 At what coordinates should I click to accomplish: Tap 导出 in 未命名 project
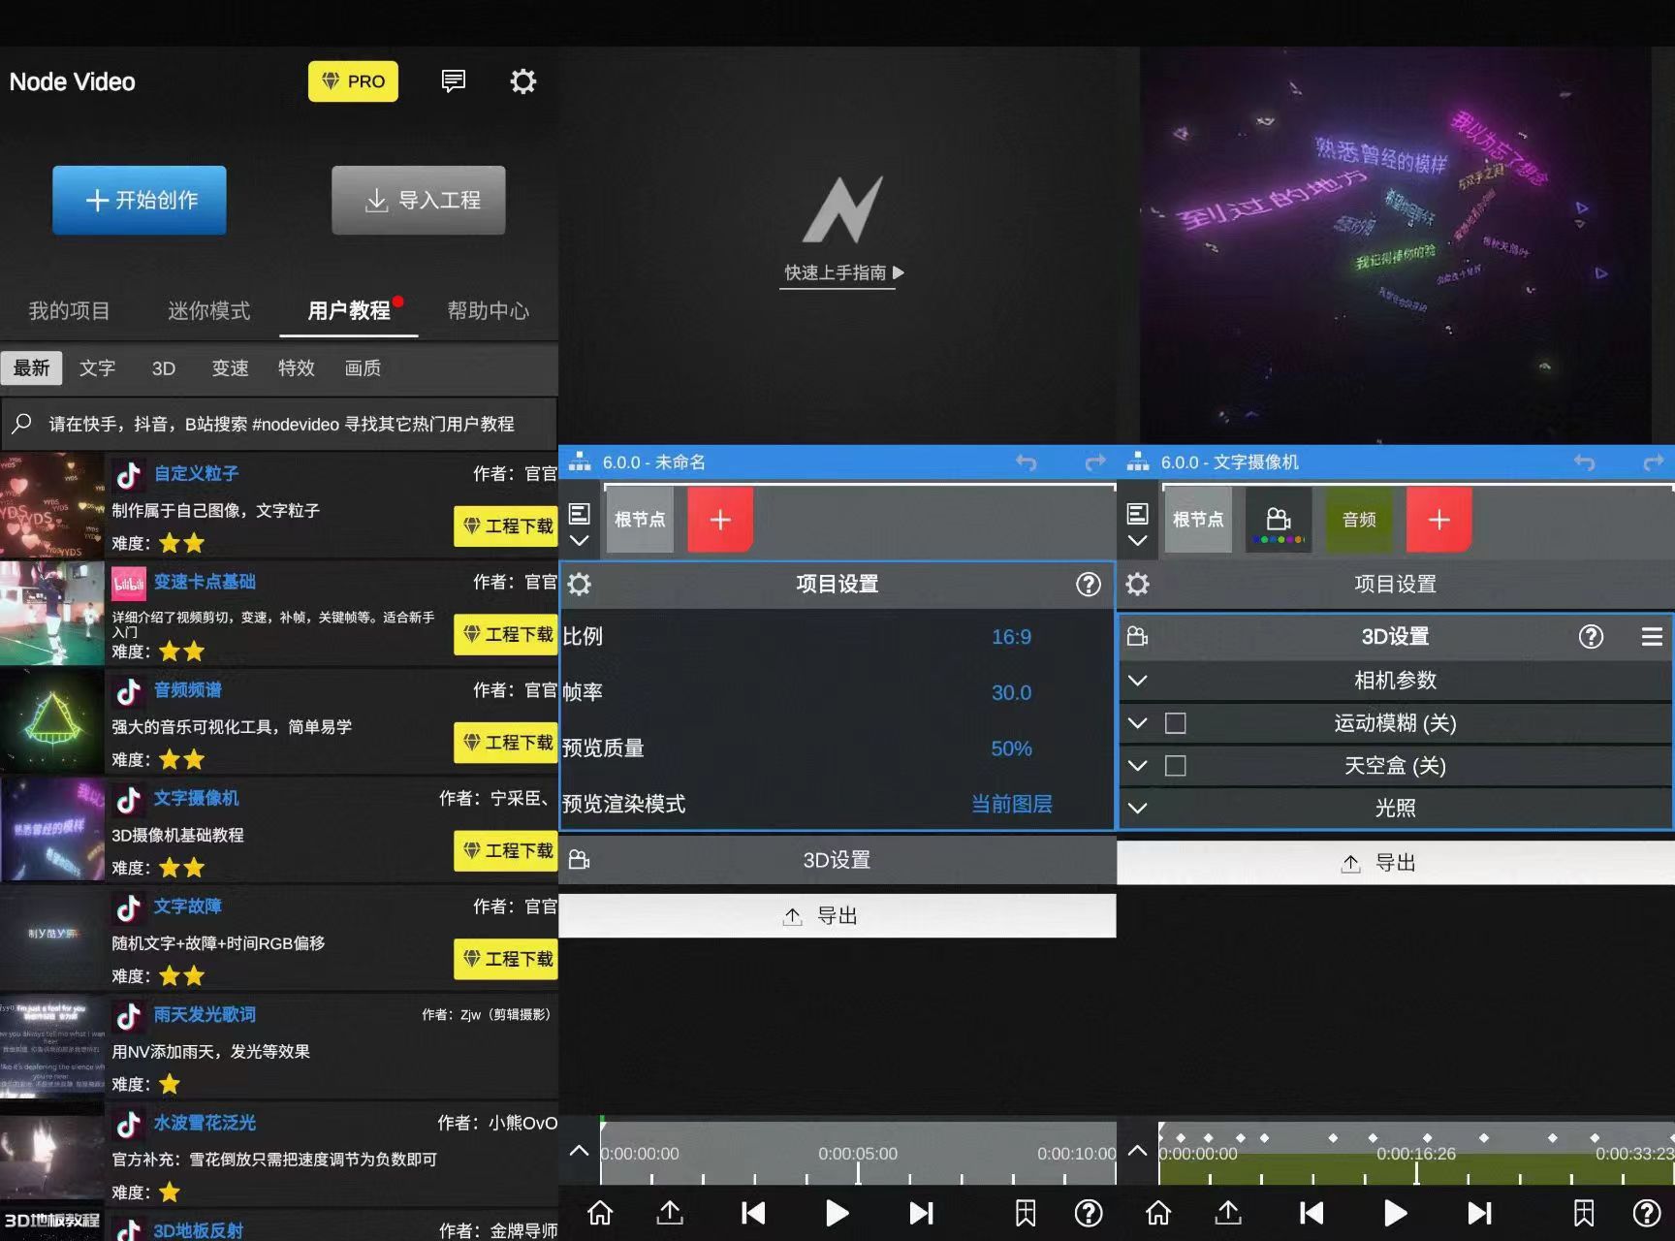[837, 915]
